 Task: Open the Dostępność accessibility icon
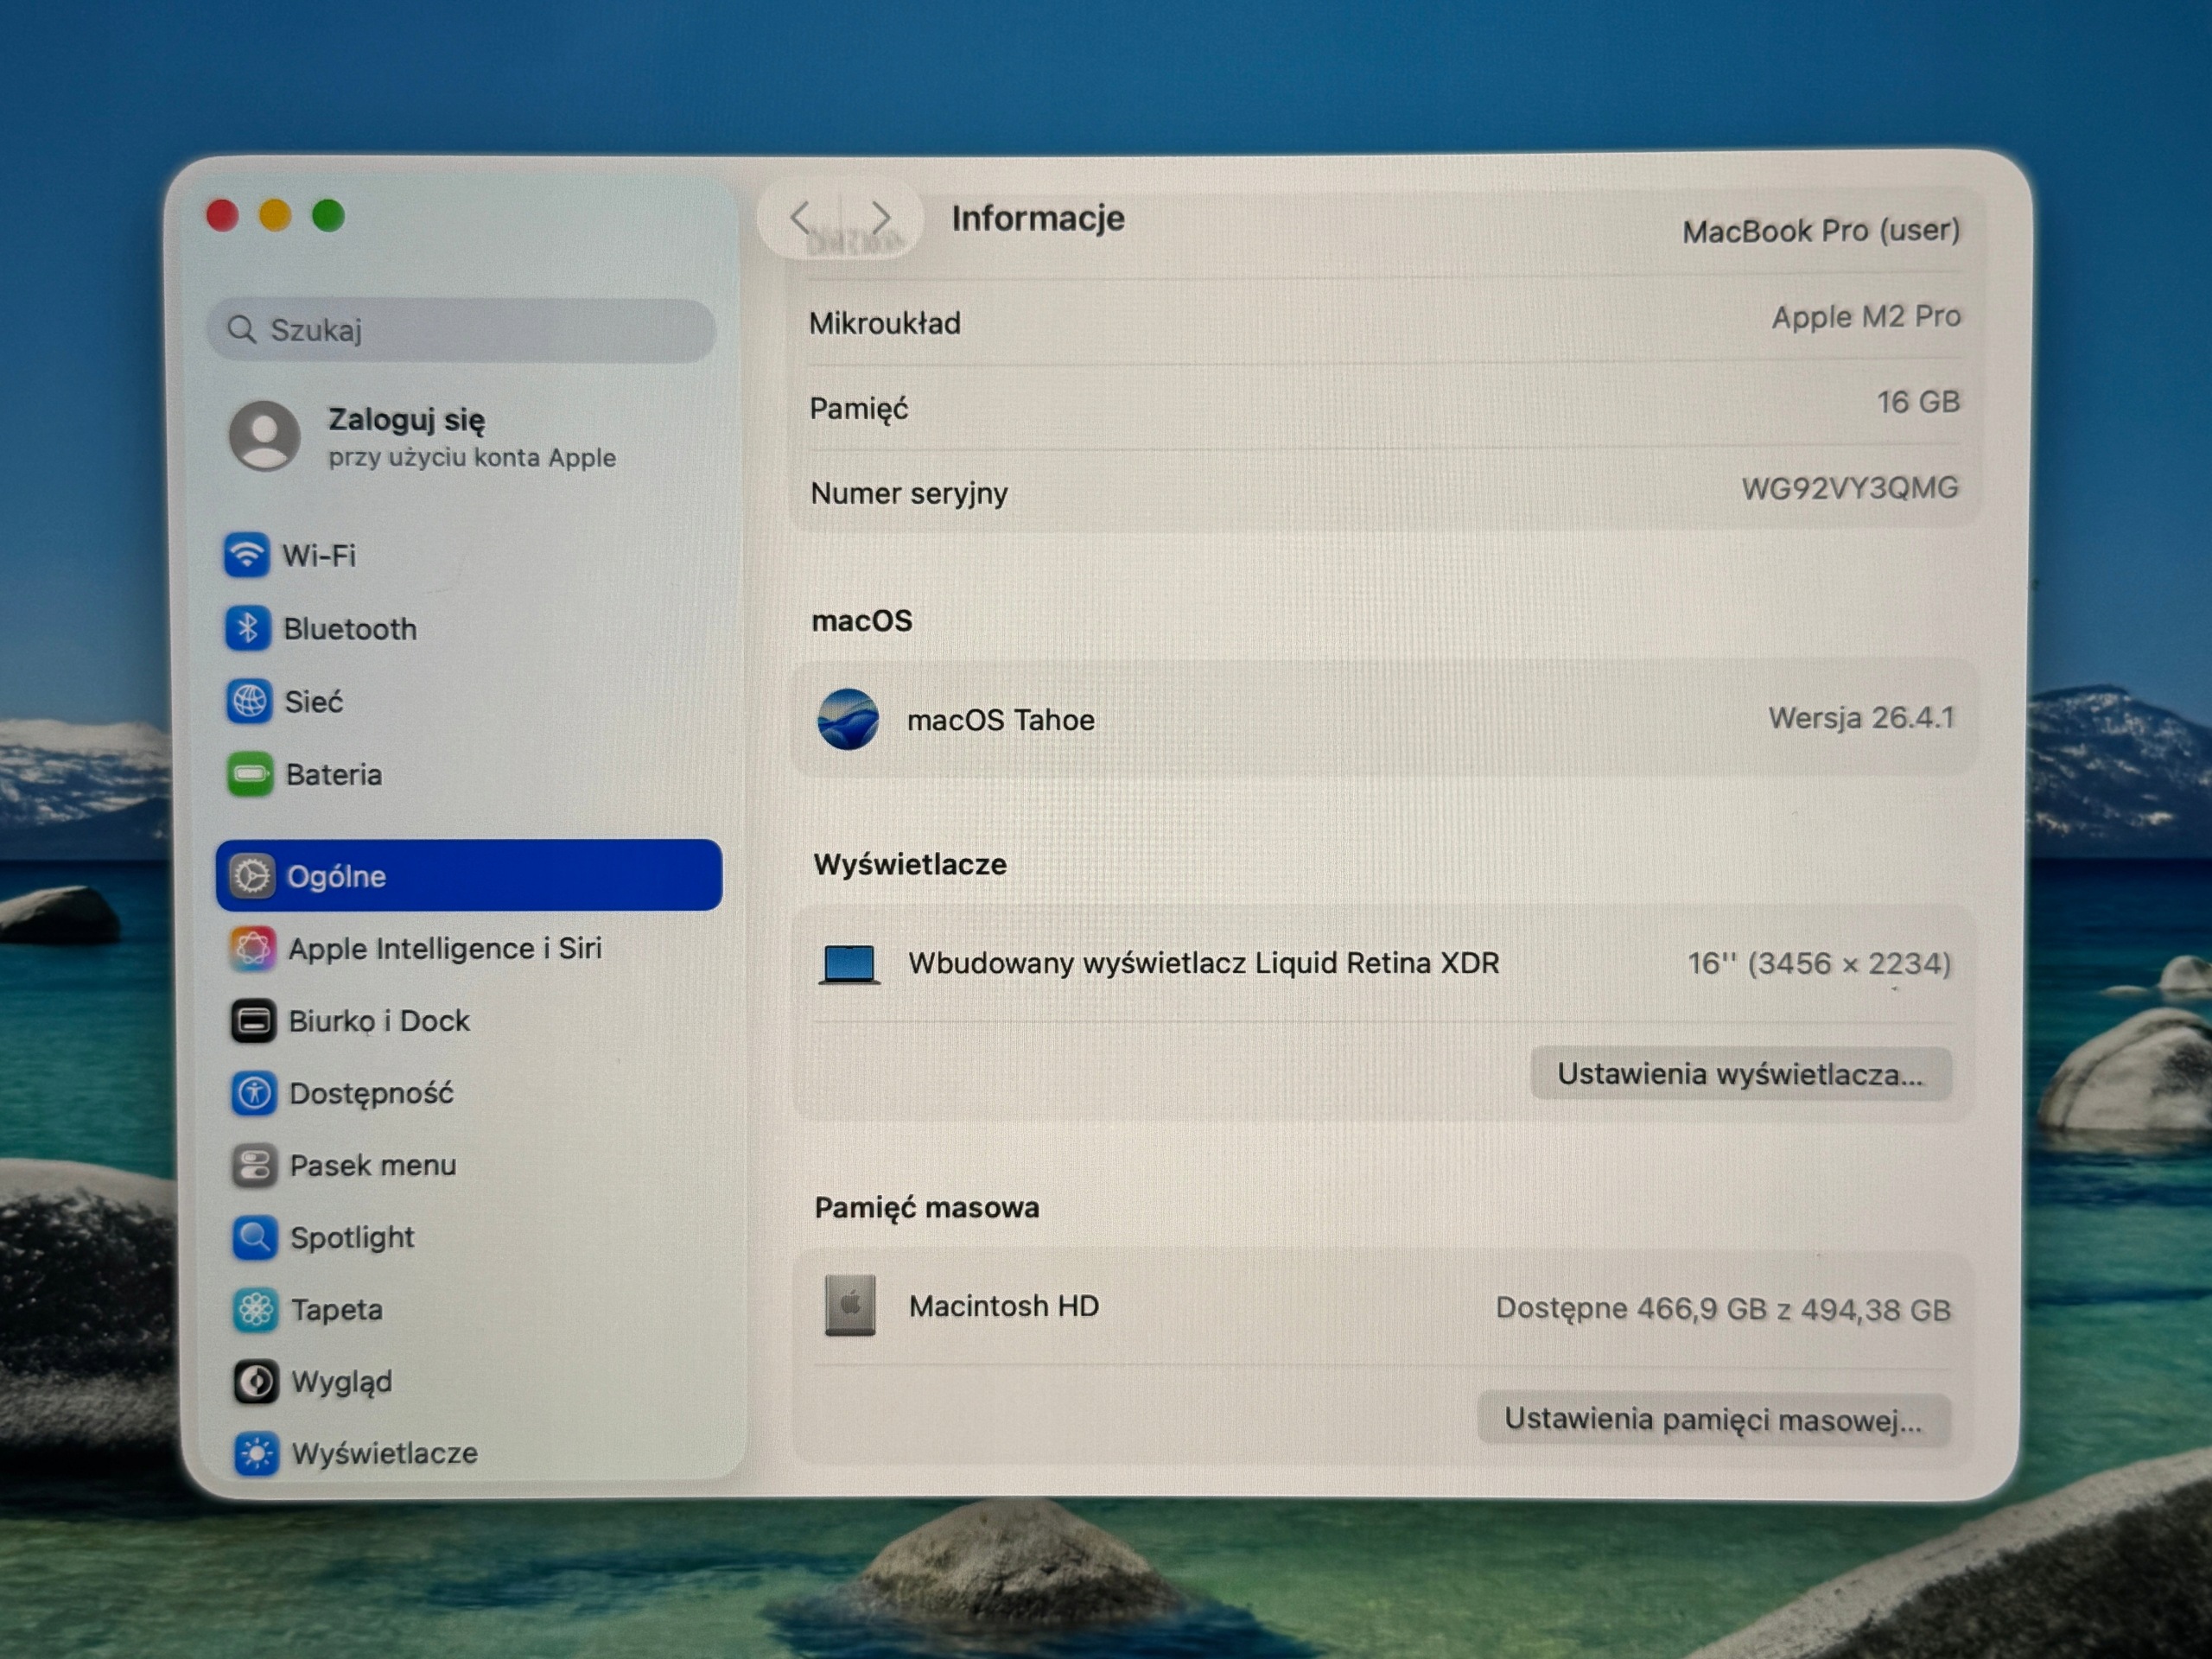tap(253, 1093)
